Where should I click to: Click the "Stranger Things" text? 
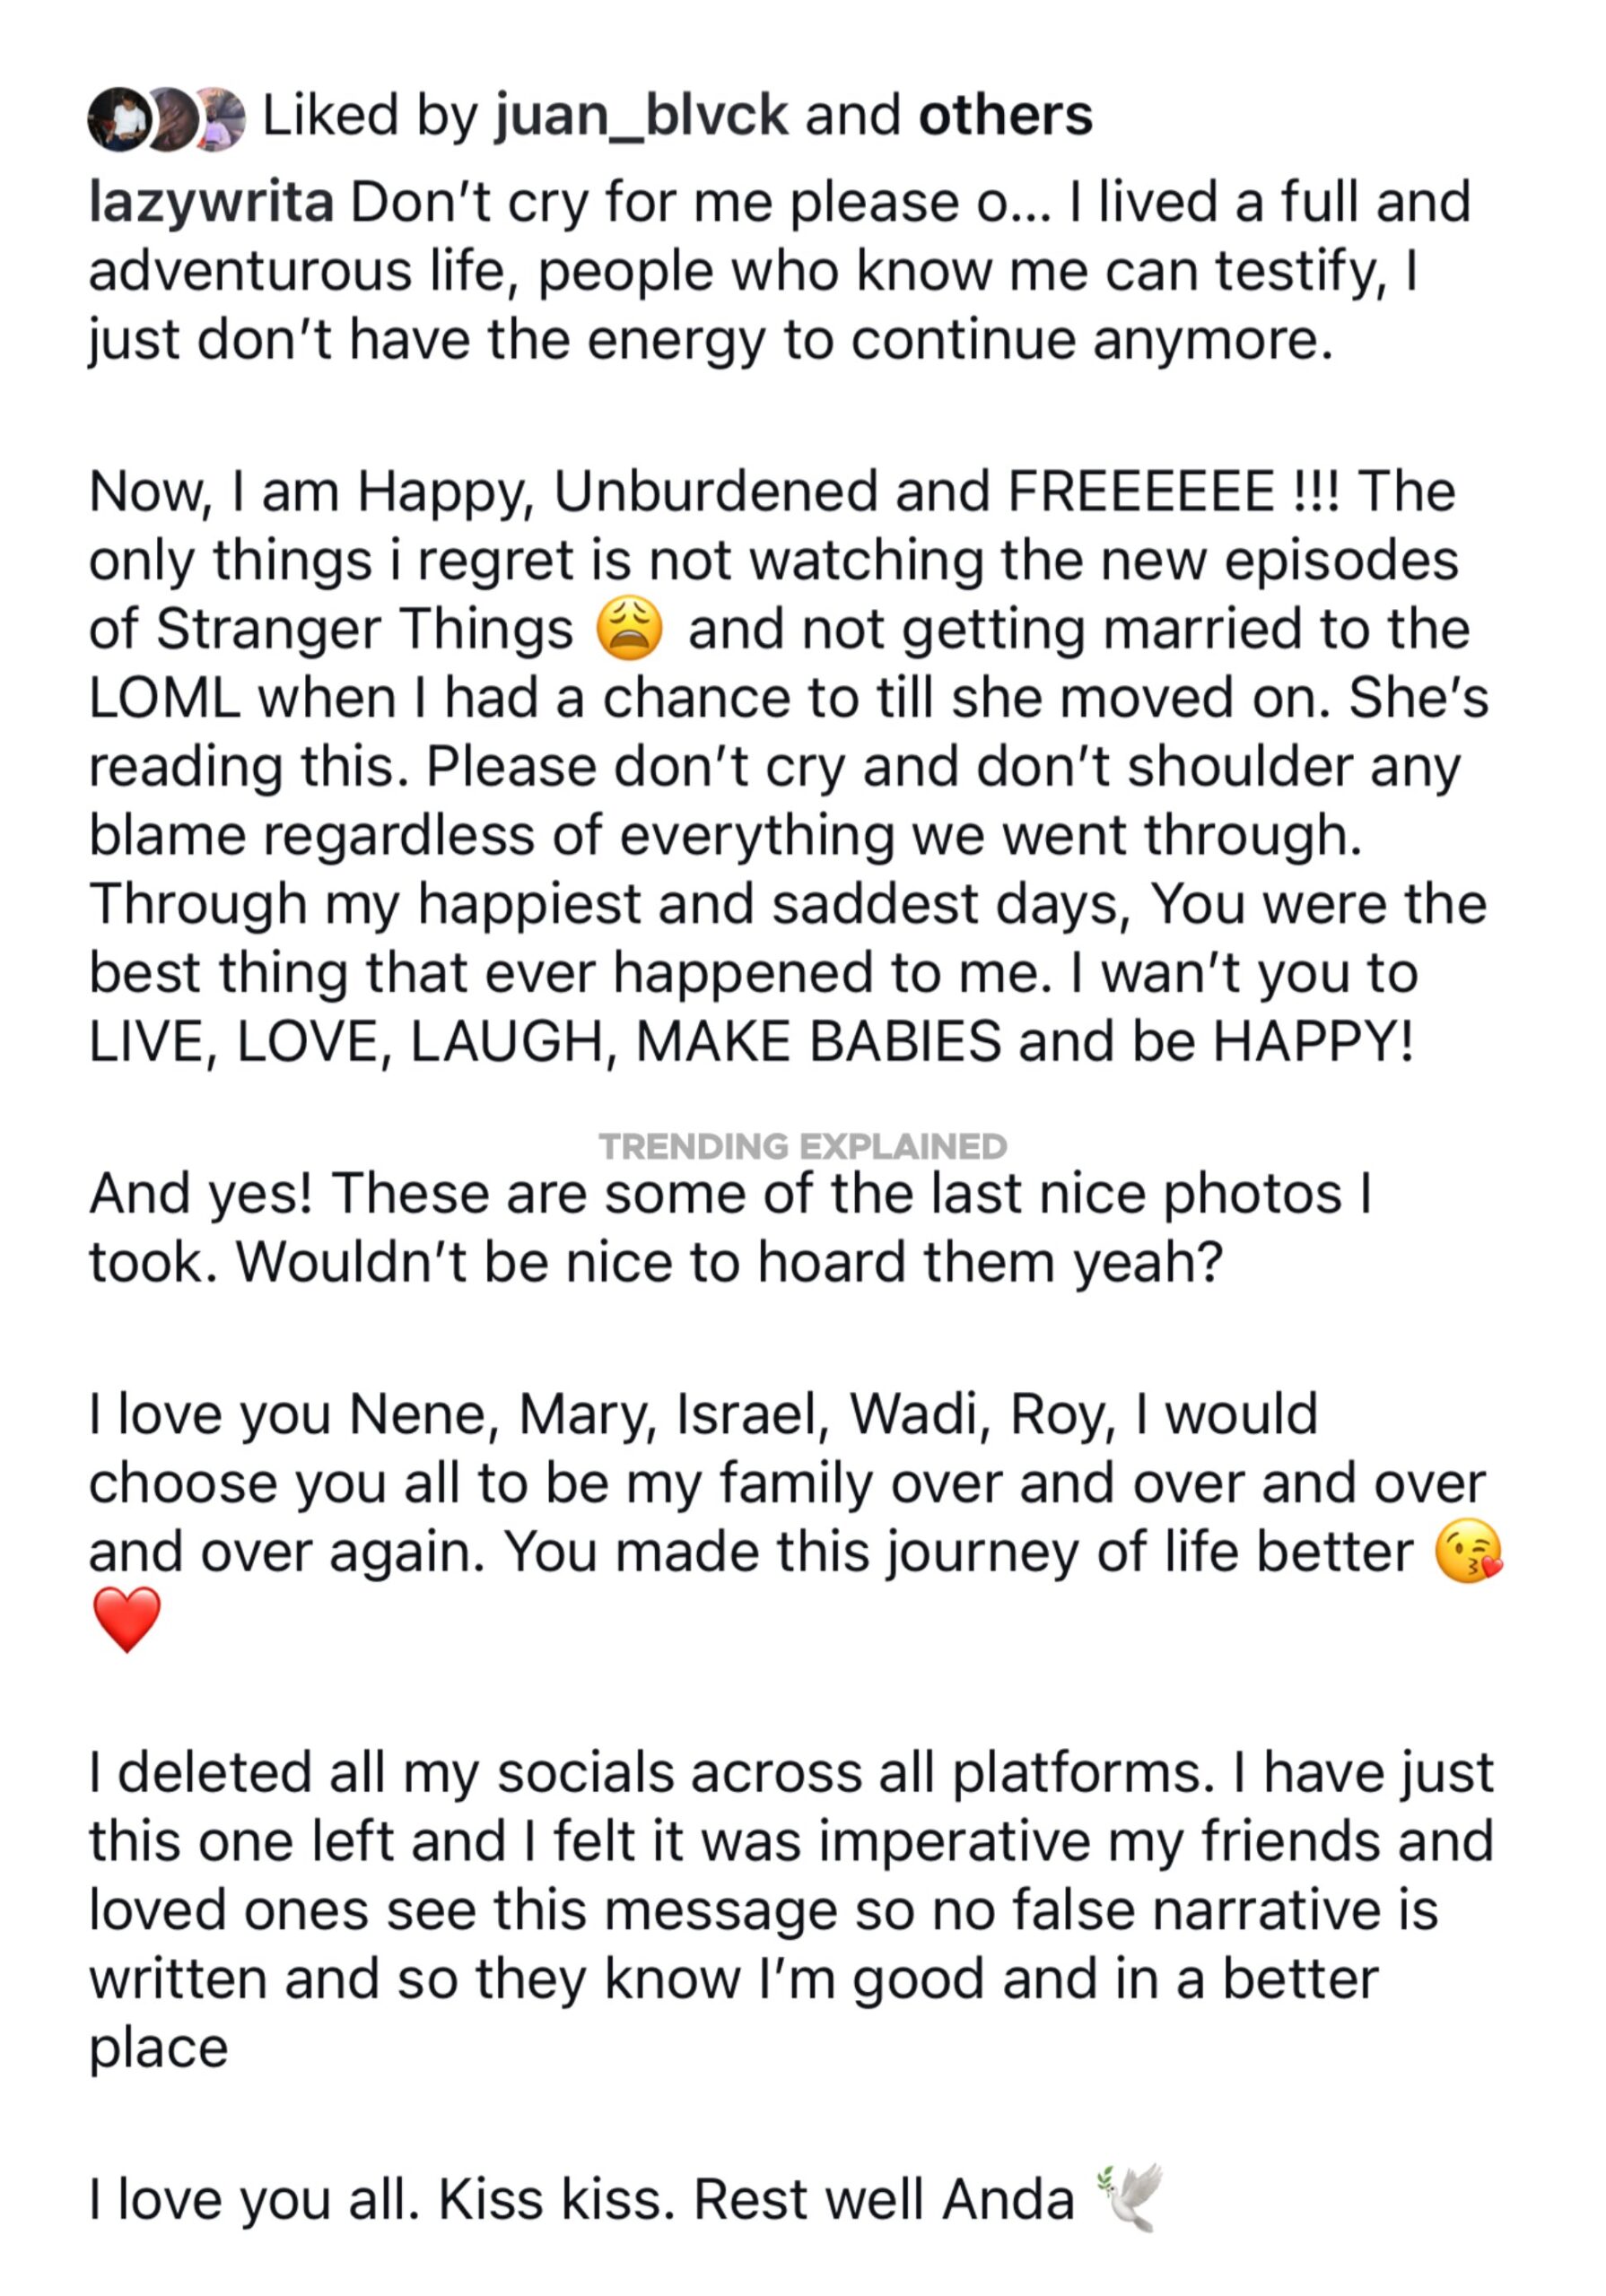tap(365, 630)
